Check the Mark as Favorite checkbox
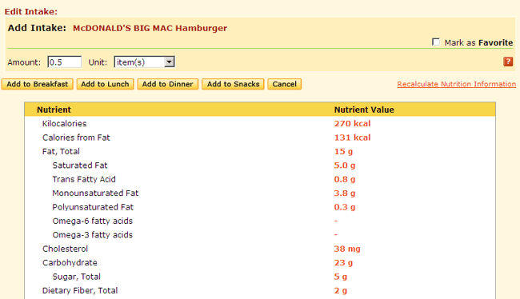The width and height of the screenshot is (520, 299). [x=436, y=42]
